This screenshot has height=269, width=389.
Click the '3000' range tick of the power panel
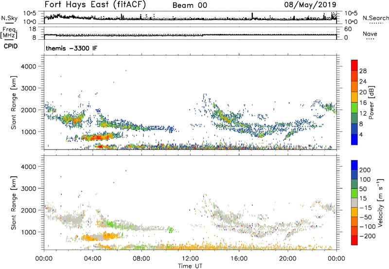click(28, 88)
